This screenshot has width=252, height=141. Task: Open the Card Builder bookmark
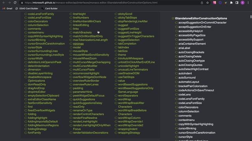[49, 9]
